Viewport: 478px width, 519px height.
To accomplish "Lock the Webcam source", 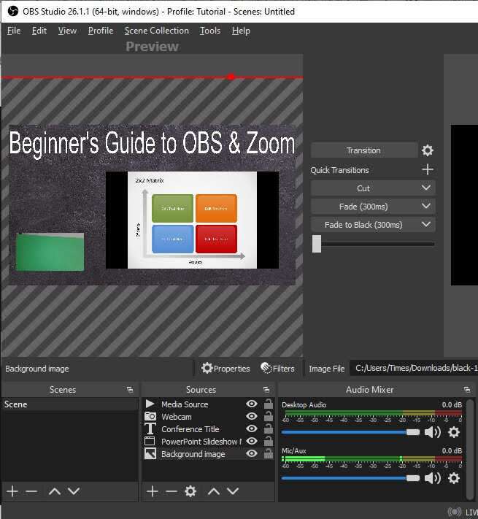I will click(x=268, y=417).
